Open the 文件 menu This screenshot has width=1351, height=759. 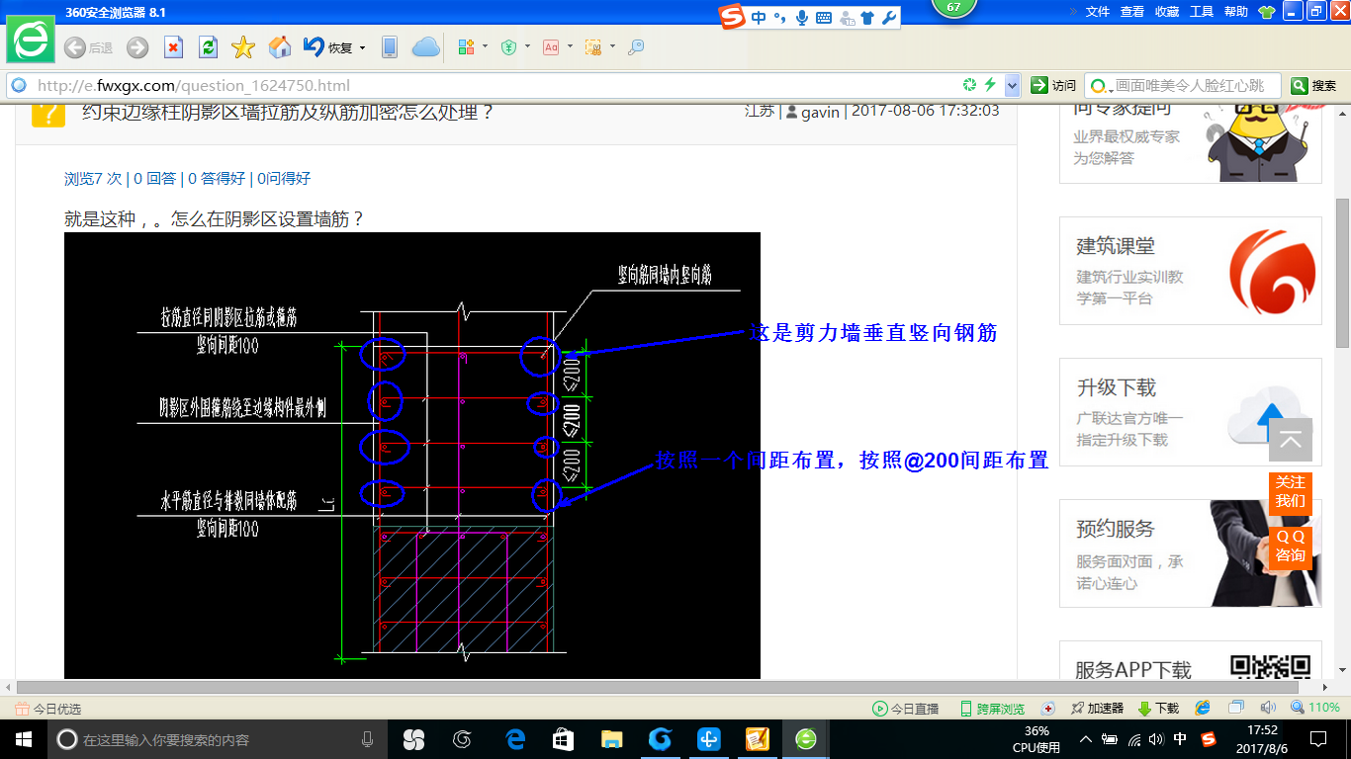click(x=1098, y=12)
